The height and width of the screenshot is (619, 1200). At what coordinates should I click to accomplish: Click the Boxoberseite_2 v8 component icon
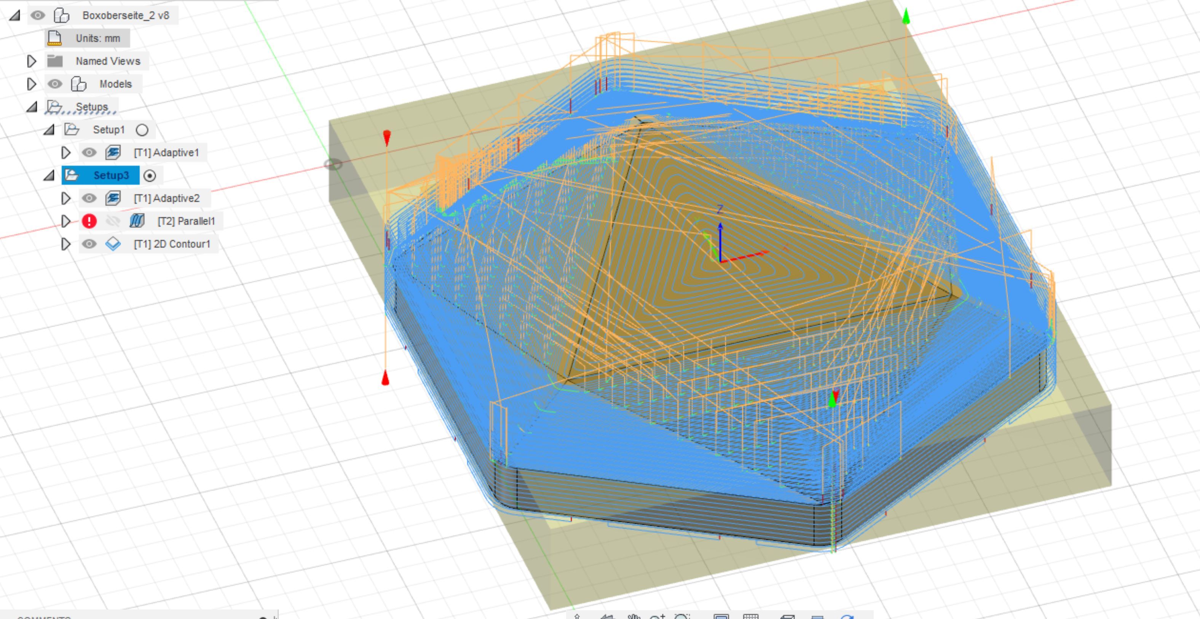click(x=62, y=15)
